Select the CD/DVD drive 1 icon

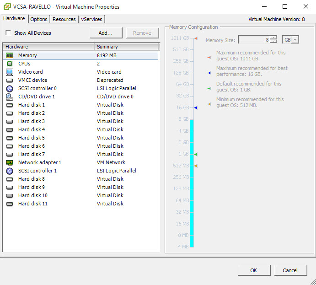click(x=10, y=97)
